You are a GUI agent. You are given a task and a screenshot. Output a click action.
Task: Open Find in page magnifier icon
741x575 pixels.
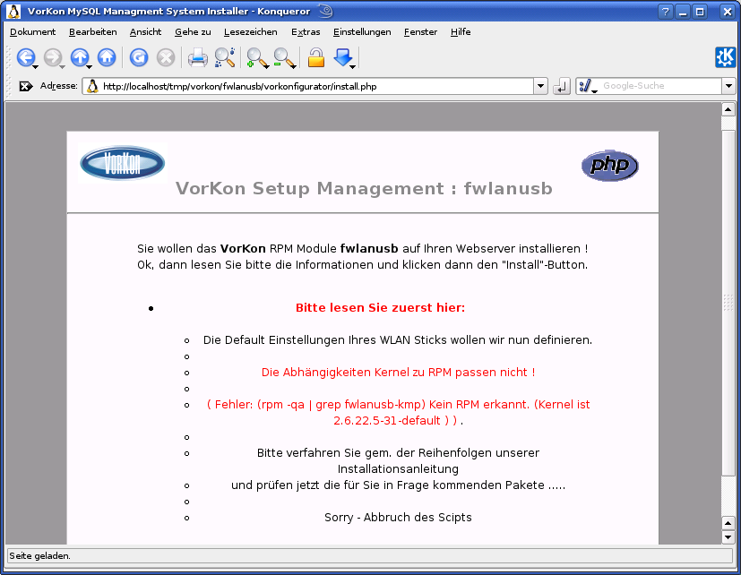pos(225,57)
